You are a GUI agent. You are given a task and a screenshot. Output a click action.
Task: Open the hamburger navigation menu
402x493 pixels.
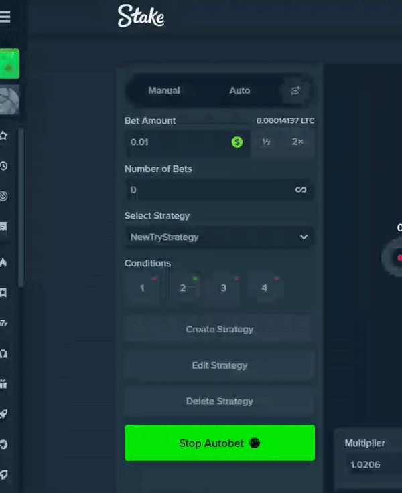point(5,17)
